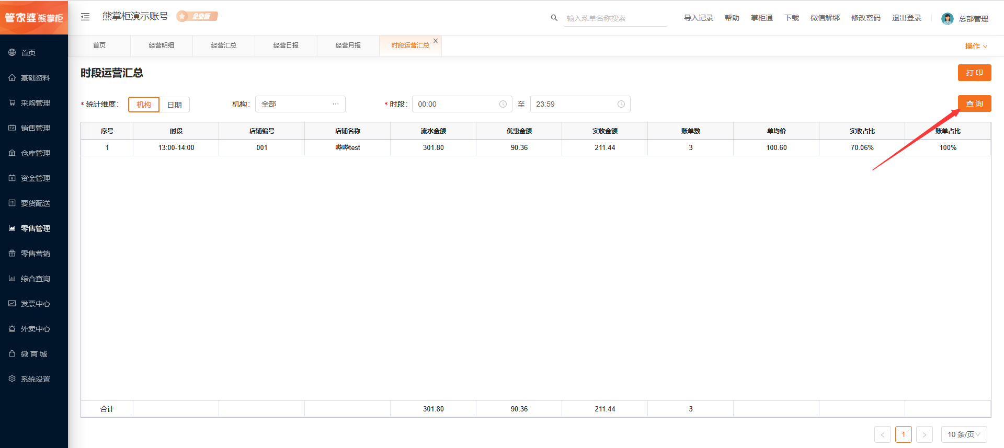Open the 机构 selector showing 全部
This screenshot has height=448, width=1004.
[300, 104]
